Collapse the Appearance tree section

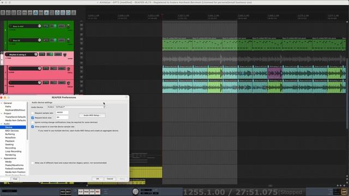point(2,158)
